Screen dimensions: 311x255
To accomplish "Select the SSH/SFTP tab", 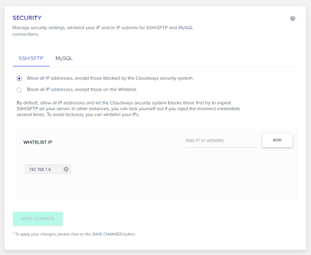I will [31, 58].
